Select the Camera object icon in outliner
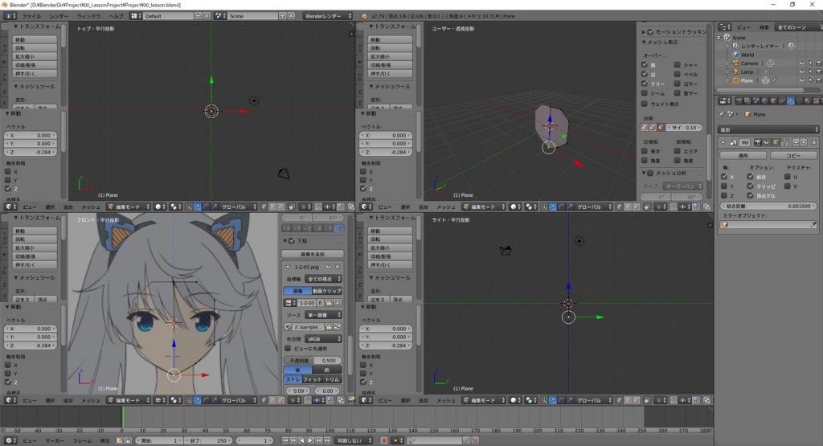This screenshot has height=446, width=823. pos(736,63)
